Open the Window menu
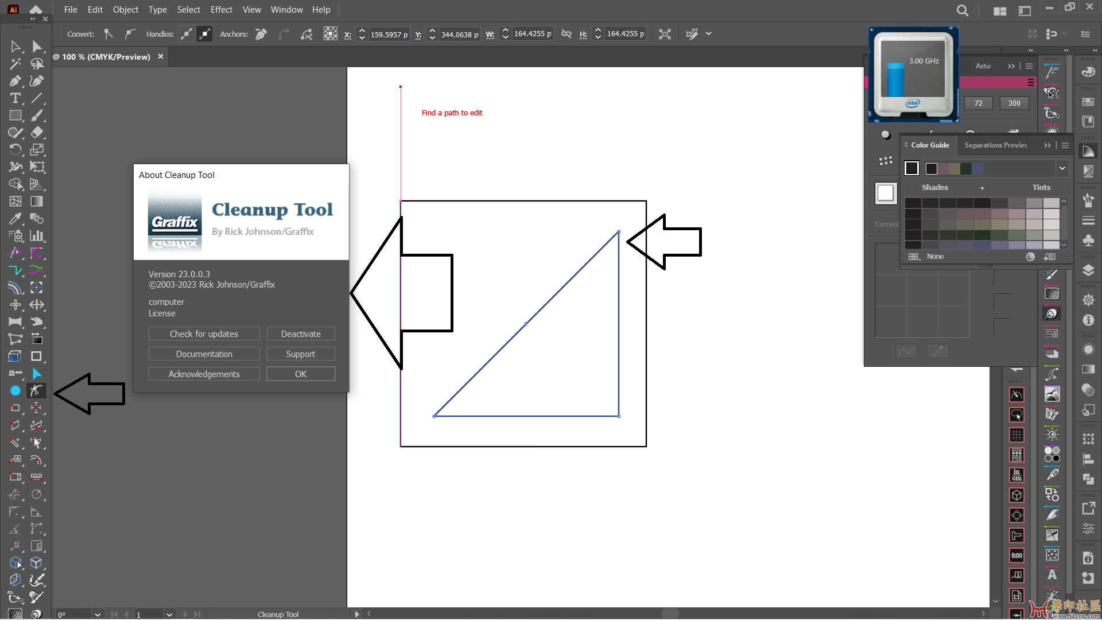Image resolution: width=1102 pixels, height=620 pixels. [x=286, y=10]
